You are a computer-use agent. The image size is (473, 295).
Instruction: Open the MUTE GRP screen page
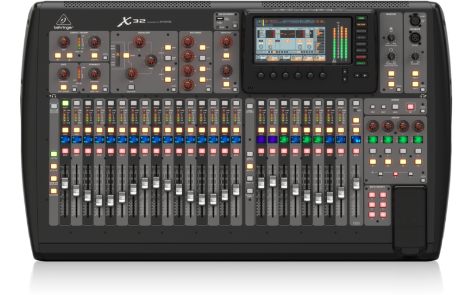point(361,57)
